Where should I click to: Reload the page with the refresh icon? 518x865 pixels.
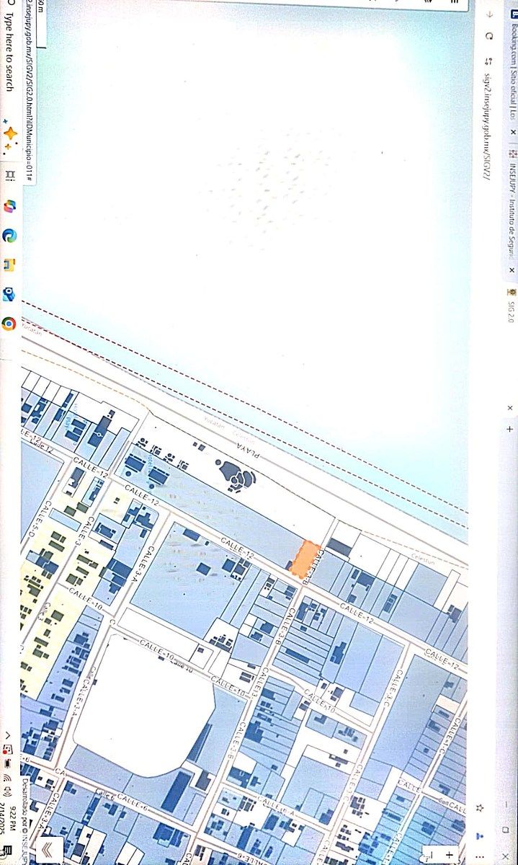point(490,35)
